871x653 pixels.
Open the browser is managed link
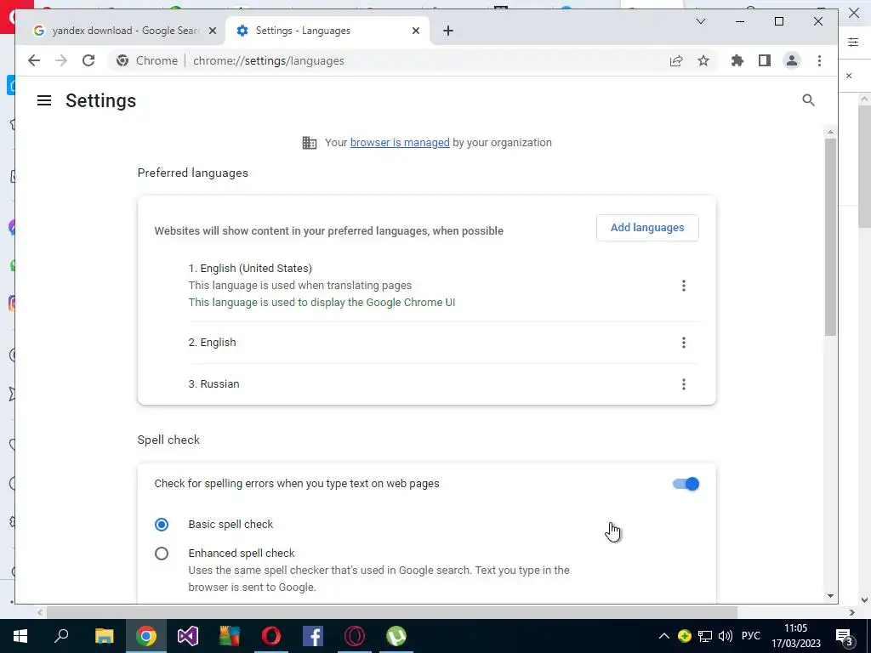point(400,143)
